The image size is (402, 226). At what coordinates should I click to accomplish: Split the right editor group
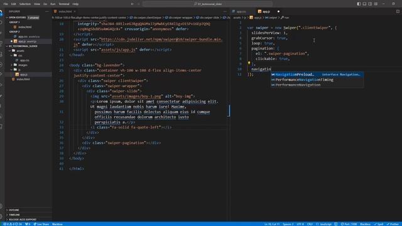pos(398,11)
